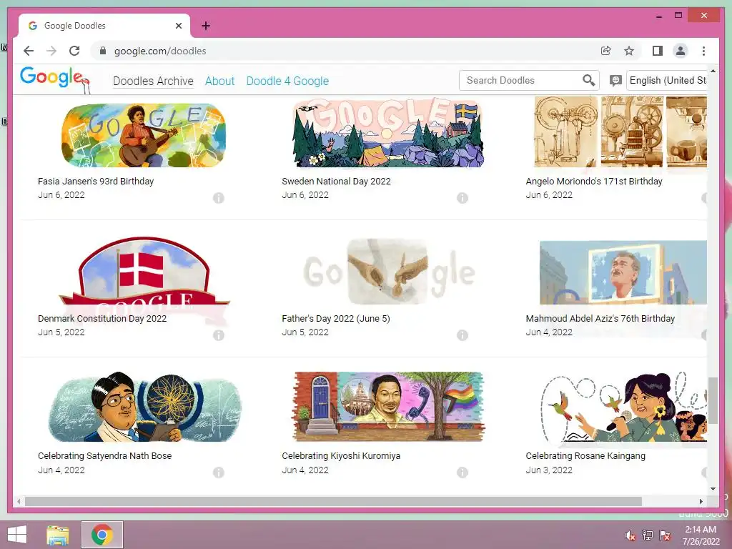The width and height of the screenshot is (732, 549).
Task: Show info for Fasia Jansen's 93rd Birthday doodle
Action: click(219, 198)
